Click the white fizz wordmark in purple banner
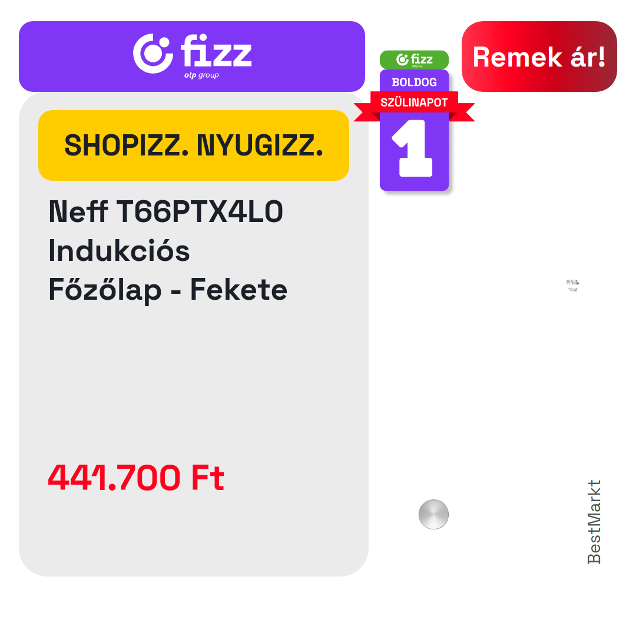This screenshot has width=636, height=636. click(x=216, y=50)
